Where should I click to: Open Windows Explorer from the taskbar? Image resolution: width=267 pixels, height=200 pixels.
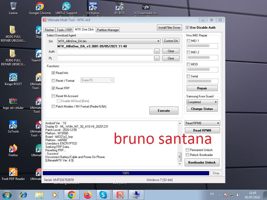click(39, 195)
